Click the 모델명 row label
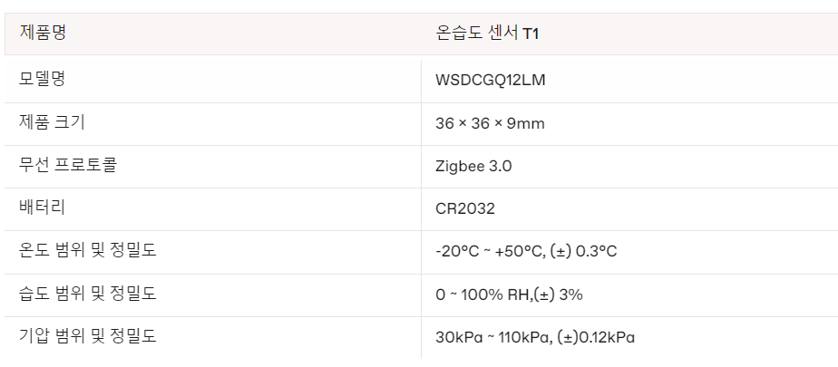The image size is (838, 367). [x=44, y=79]
